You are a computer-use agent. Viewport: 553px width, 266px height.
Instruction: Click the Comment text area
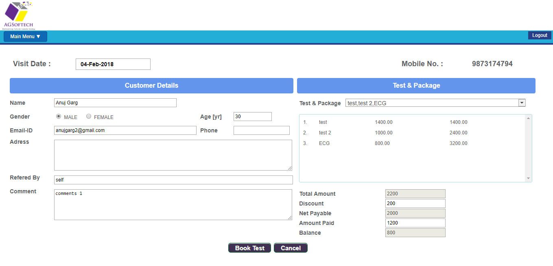pos(173,205)
